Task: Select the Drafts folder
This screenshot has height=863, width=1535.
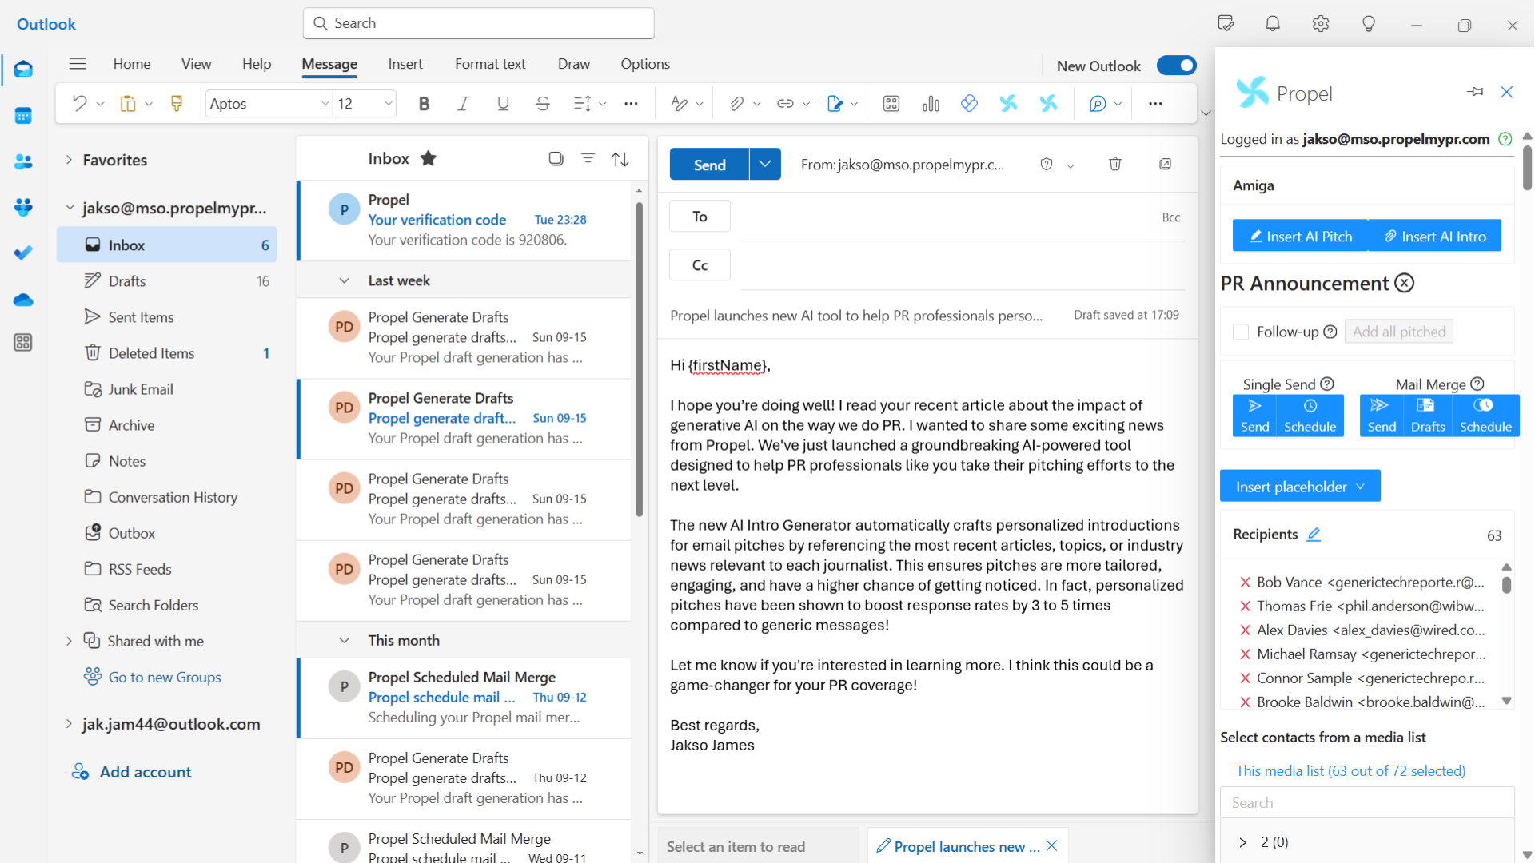Action: (x=166, y=281)
